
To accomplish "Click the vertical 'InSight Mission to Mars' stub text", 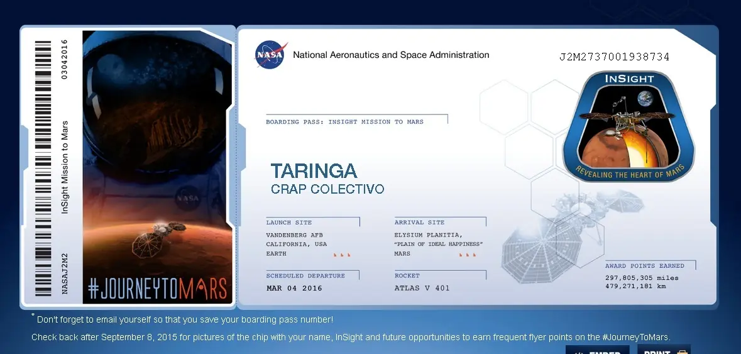I will [x=65, y=167].
